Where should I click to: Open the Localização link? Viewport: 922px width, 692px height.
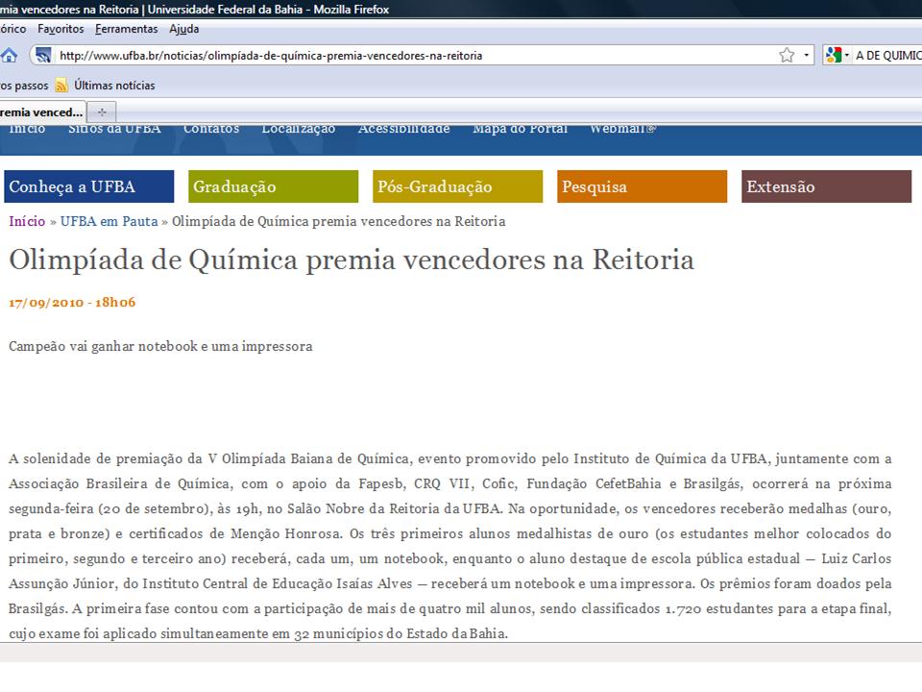[x=298, y=128]
